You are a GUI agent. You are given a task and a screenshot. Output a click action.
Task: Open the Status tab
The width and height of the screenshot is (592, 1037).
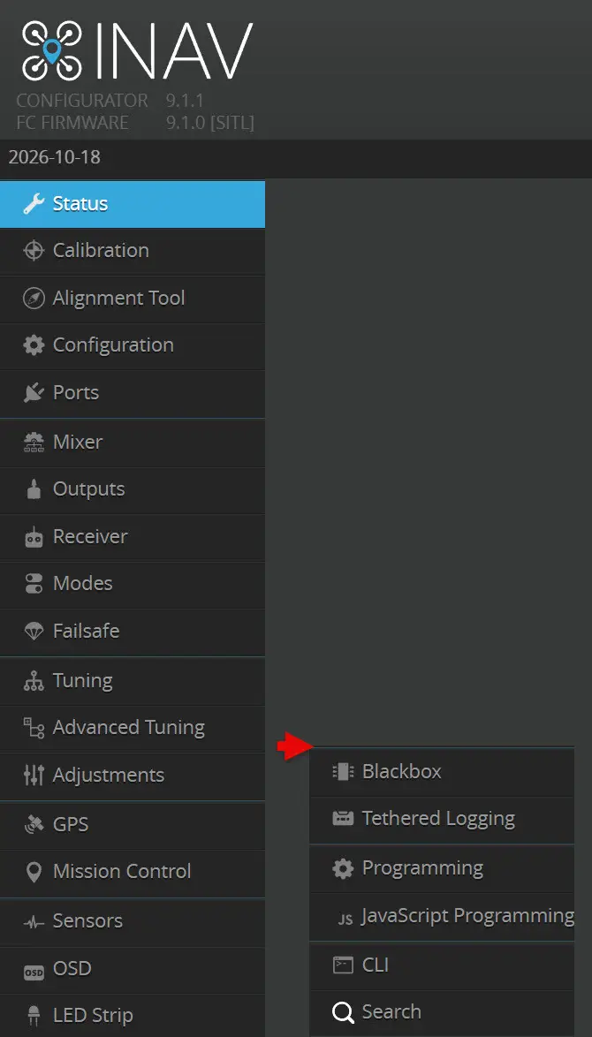click(133, 204)
